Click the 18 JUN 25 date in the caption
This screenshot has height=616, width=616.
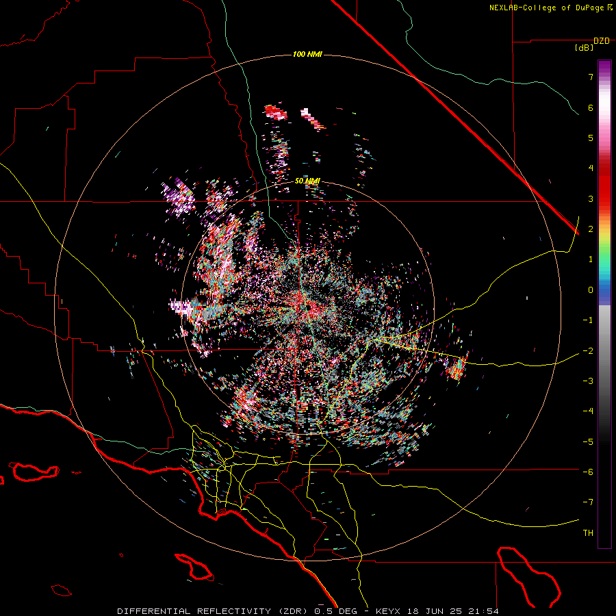point(434,611)
